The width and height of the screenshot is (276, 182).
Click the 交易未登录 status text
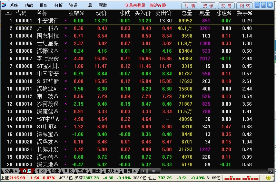135,6
